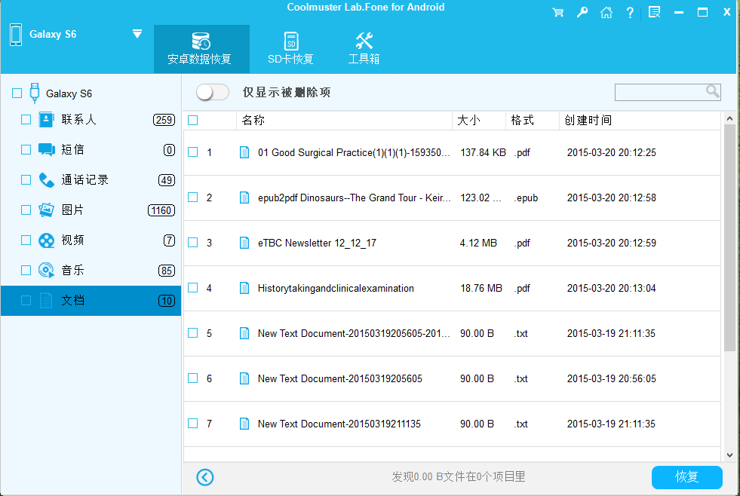
Task: Open 音乐 category
Action: 91,270
